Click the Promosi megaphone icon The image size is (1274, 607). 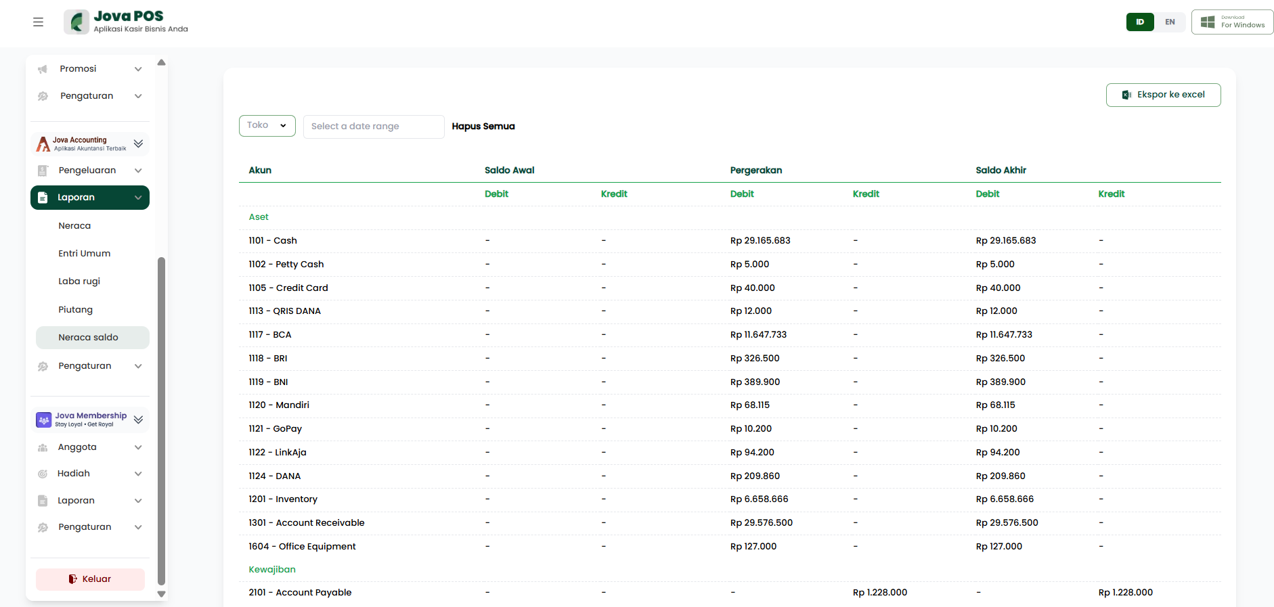pyautogui.click(x=43, y=69)
